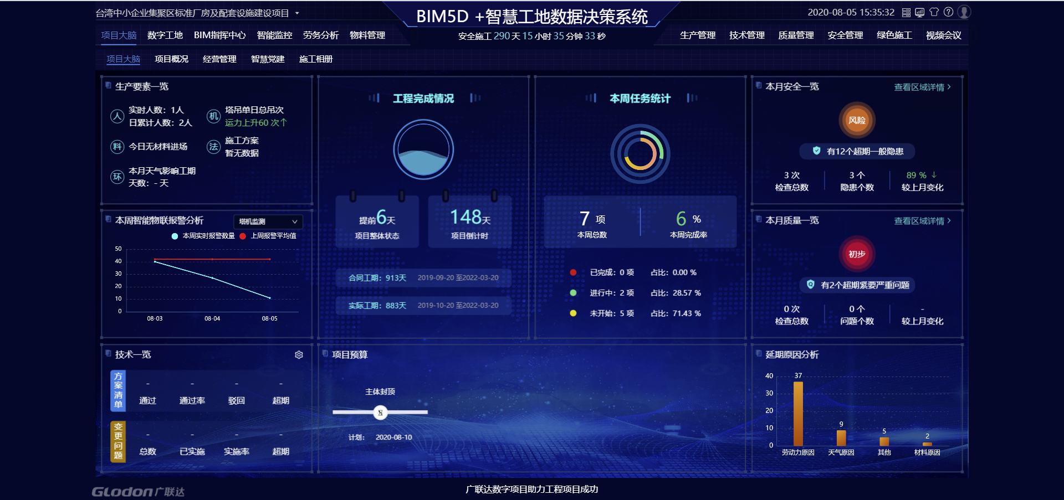This screenshot has width=1064, height=500.
Task: Click the user avatar icon
Action: click(x=964, y=12)
